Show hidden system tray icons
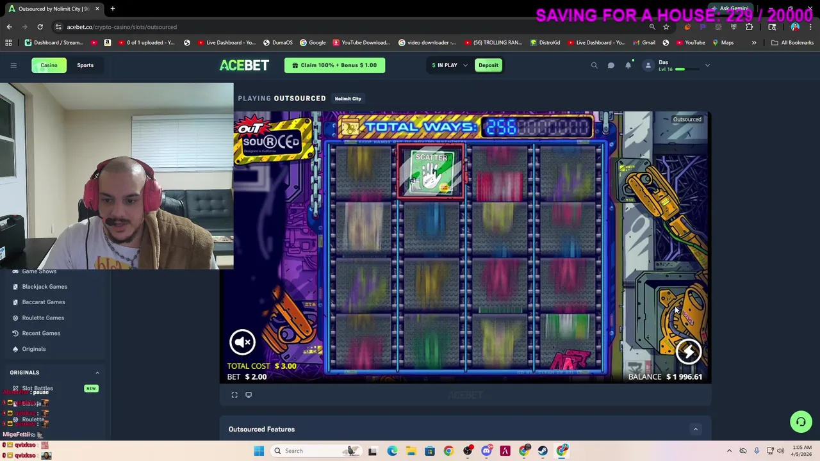 click(729, 451)
